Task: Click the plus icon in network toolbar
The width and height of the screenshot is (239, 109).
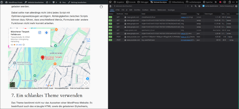Action: point(192,6)
